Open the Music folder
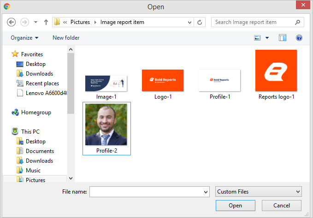Screen dimensions: 313x218 coord(33,171)
